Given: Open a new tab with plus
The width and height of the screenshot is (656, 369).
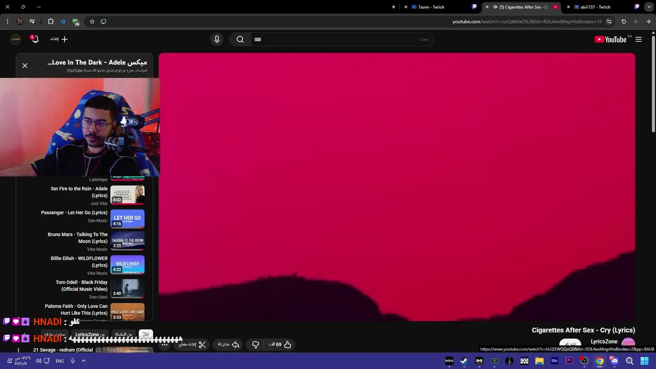Looking at the screenshot, I should [394, 7].
